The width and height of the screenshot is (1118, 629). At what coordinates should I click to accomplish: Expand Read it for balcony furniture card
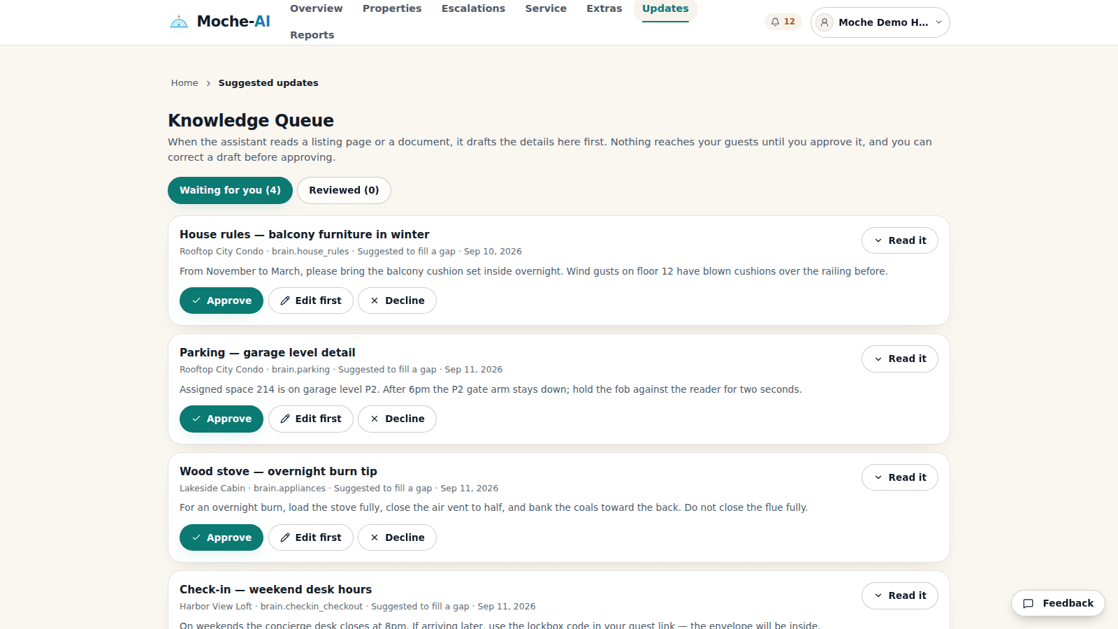899,240
